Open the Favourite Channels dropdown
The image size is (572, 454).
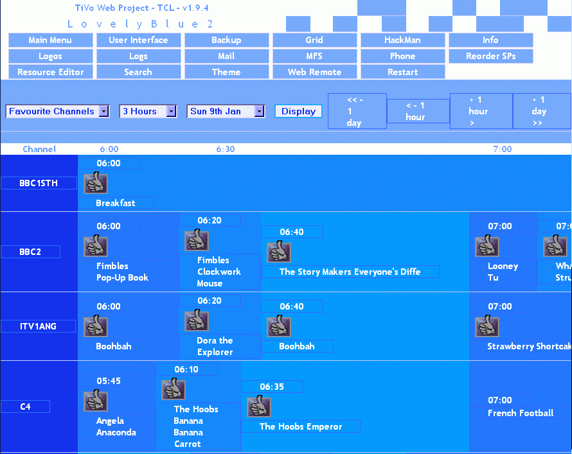(57, 111)
